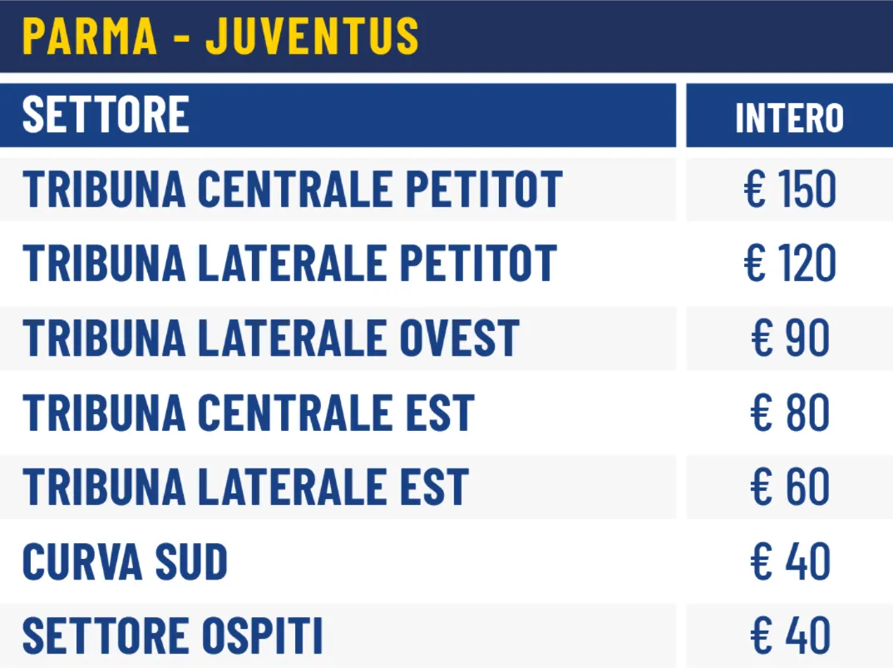Click the € 150 price
Image resolution: width=893 pixels, height=668 pixels.
(789, 190)
